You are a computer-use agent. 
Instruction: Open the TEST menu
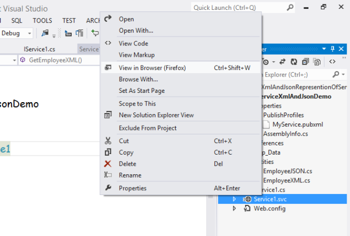pos(69,21)
